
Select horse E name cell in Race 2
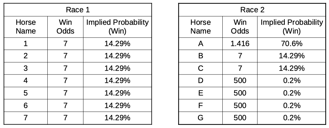[x=200, y=93]
